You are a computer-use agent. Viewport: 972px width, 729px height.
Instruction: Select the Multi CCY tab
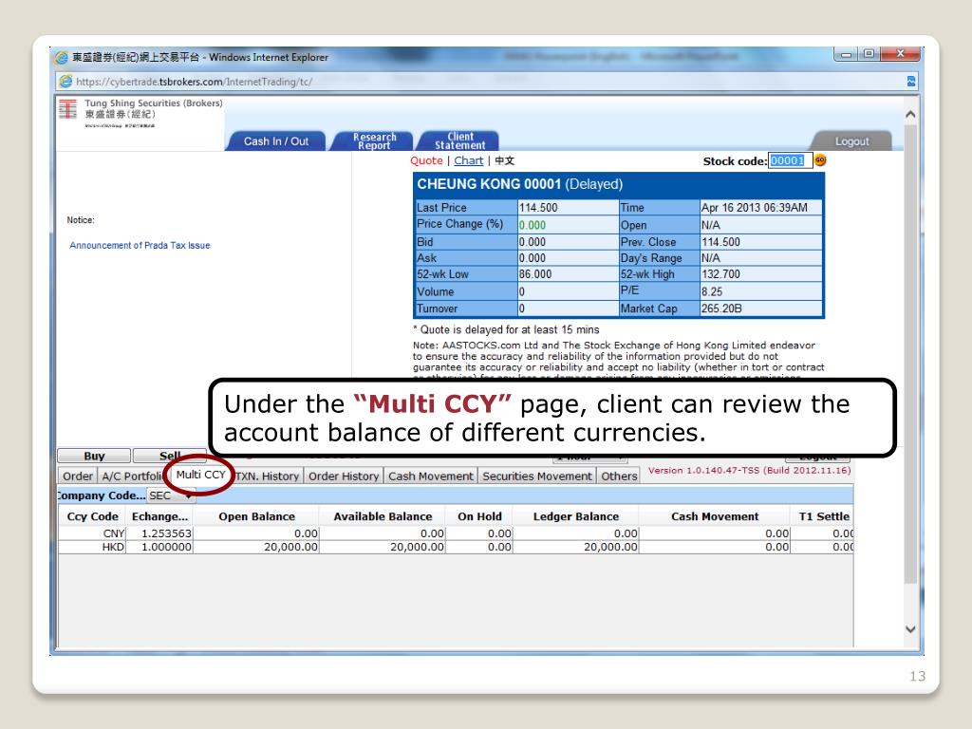(x=201, y=475)
